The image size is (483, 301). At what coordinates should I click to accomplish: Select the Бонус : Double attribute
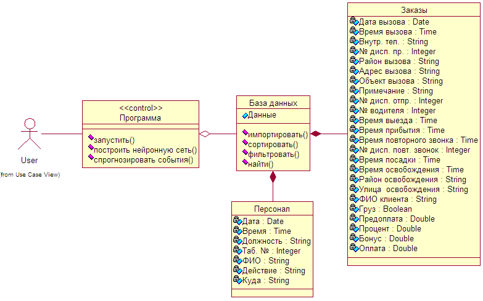(386, 238)
